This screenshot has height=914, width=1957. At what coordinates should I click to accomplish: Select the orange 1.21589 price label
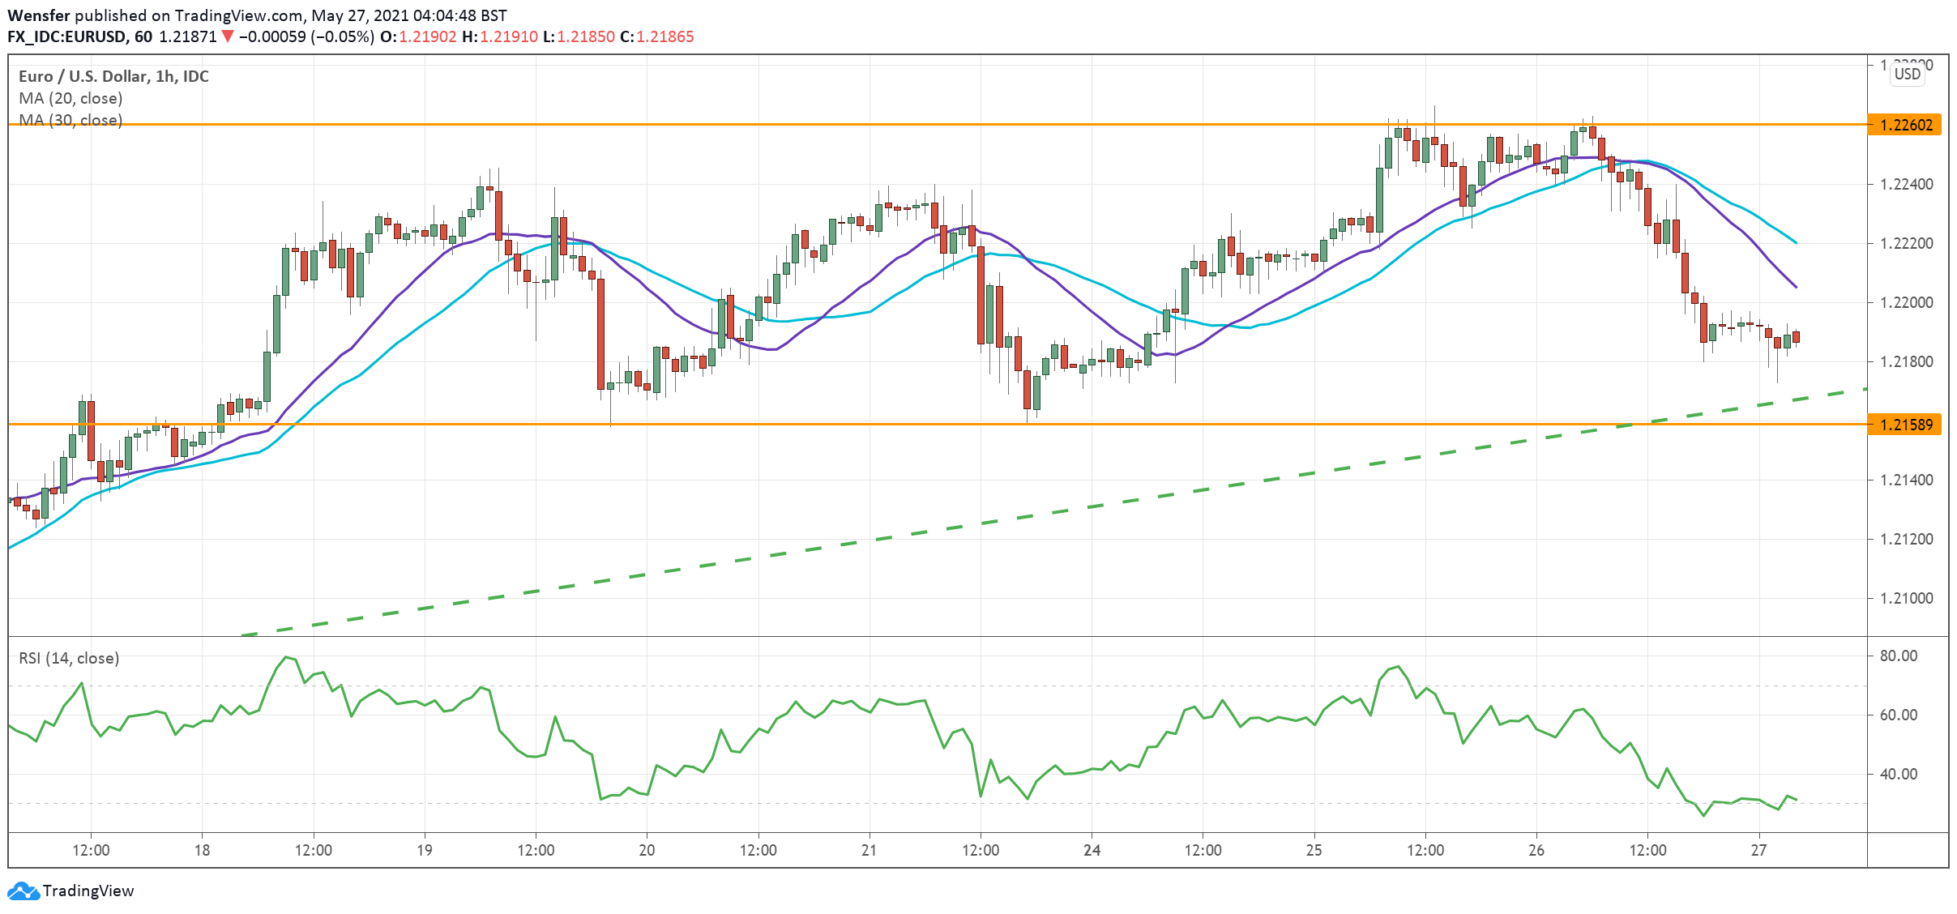[1905, 425]
